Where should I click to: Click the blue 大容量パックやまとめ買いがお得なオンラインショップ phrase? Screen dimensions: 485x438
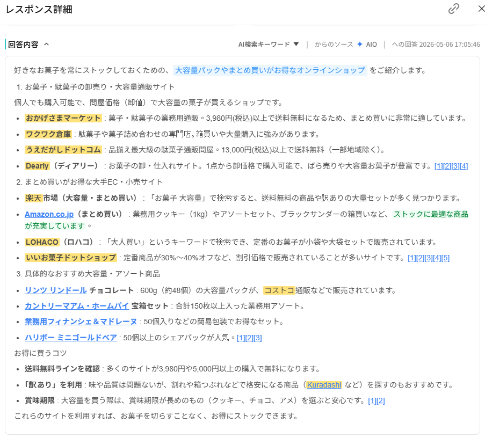(270, 70)
